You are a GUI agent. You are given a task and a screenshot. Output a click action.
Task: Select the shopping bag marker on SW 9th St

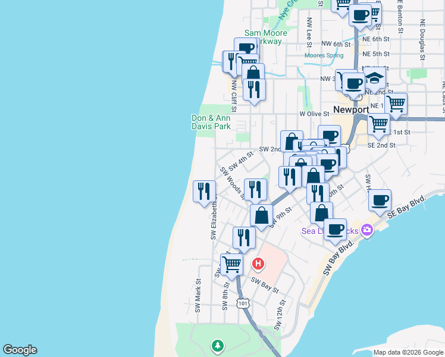coord(261,217)
